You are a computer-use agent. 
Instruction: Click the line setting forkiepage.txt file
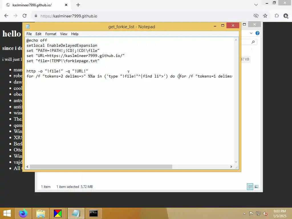pyautogui.click(x=63, y=61)
